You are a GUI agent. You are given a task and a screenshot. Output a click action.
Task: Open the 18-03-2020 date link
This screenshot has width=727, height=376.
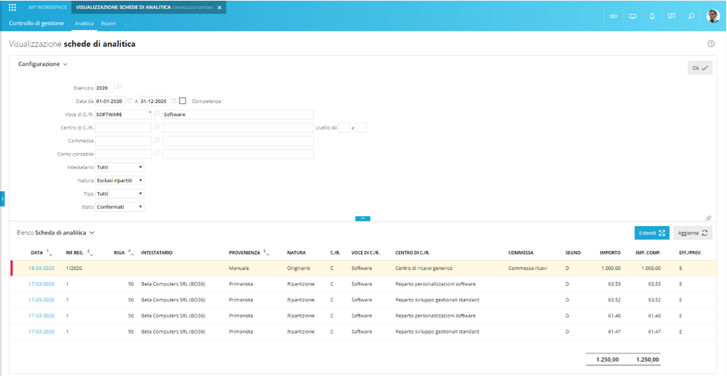42,268
